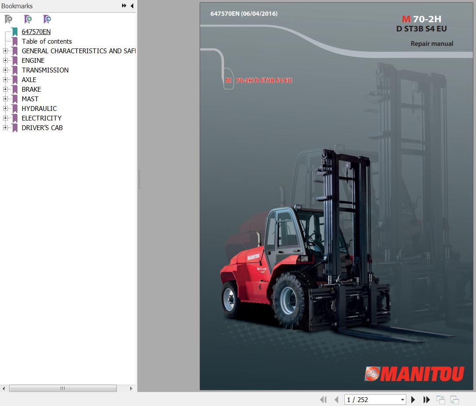The image size is (476, 406).
Task: Open the 647570EN bookmark
Action: click(x=36, y=31)
